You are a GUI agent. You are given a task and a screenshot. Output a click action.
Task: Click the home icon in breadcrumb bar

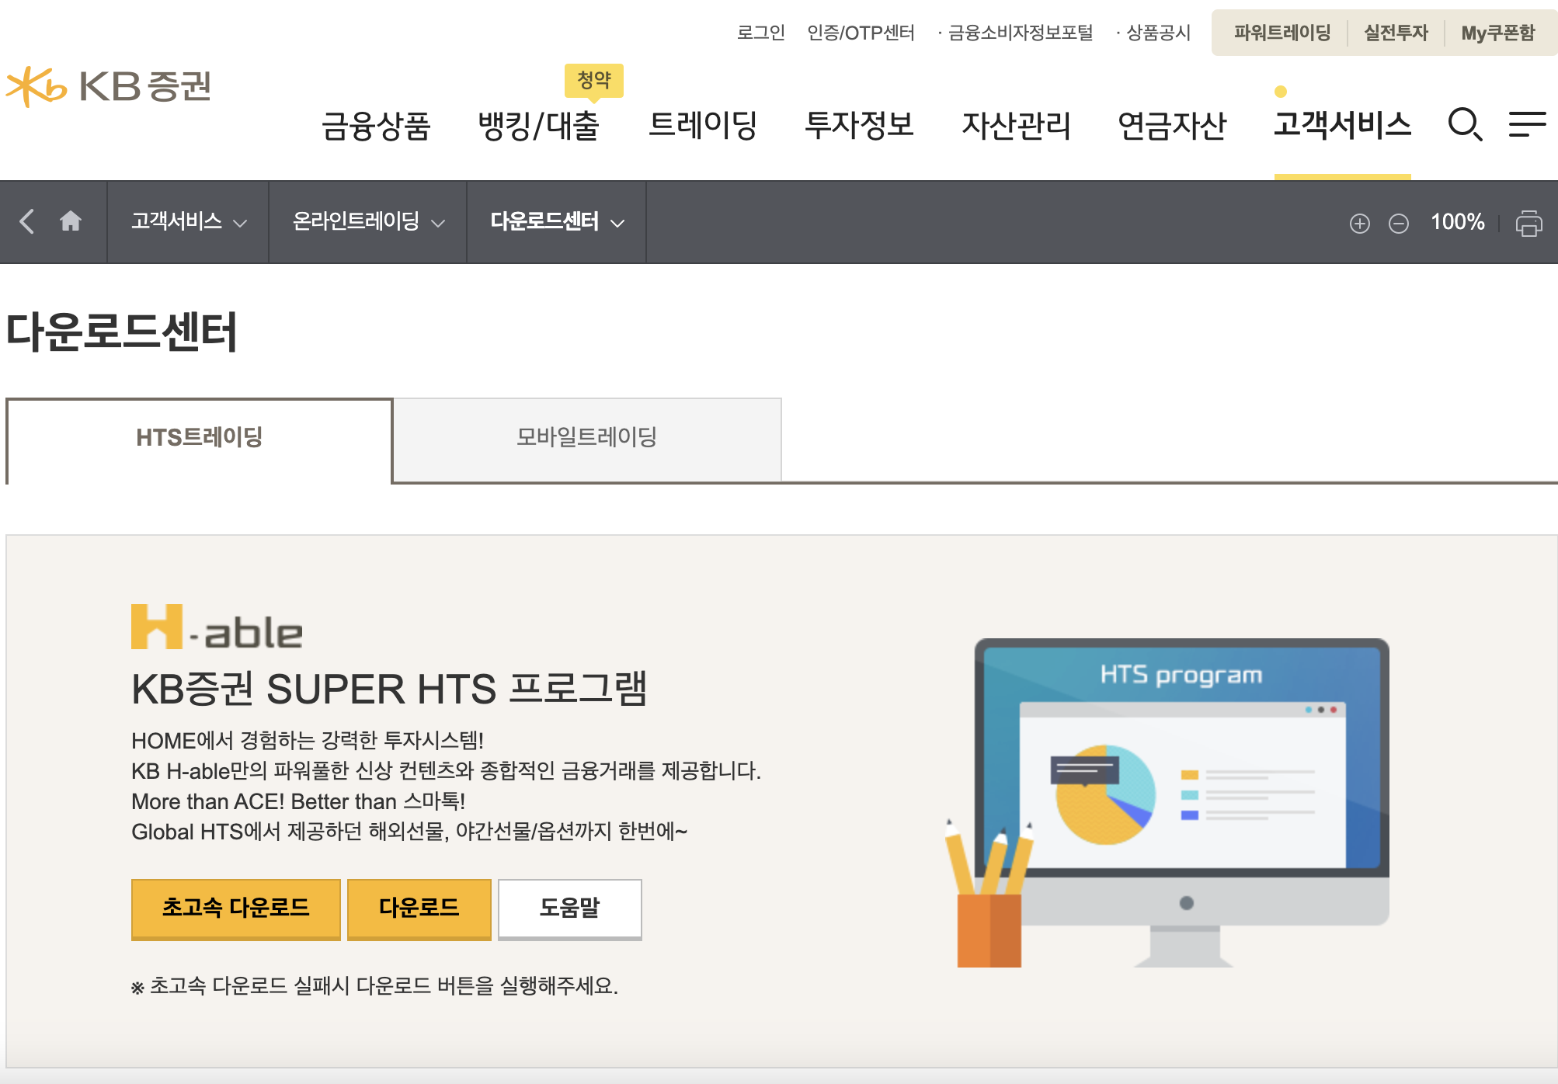tap(71, 222)
